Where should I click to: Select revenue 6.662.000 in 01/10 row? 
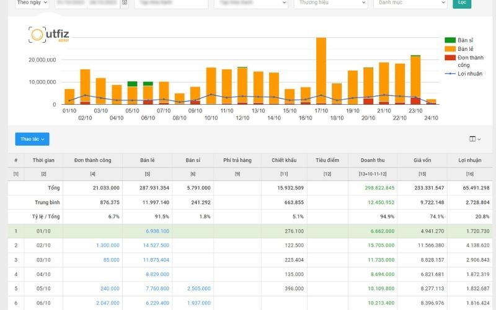pyautogui.click(x=383, y=231)
